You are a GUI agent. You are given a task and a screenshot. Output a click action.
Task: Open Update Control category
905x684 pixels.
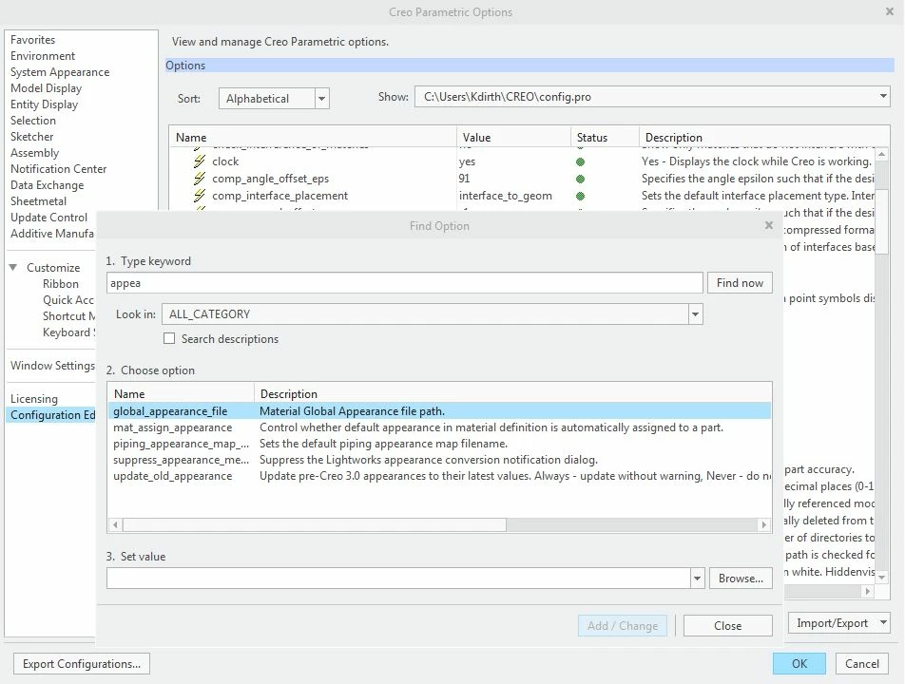point(49,218)
